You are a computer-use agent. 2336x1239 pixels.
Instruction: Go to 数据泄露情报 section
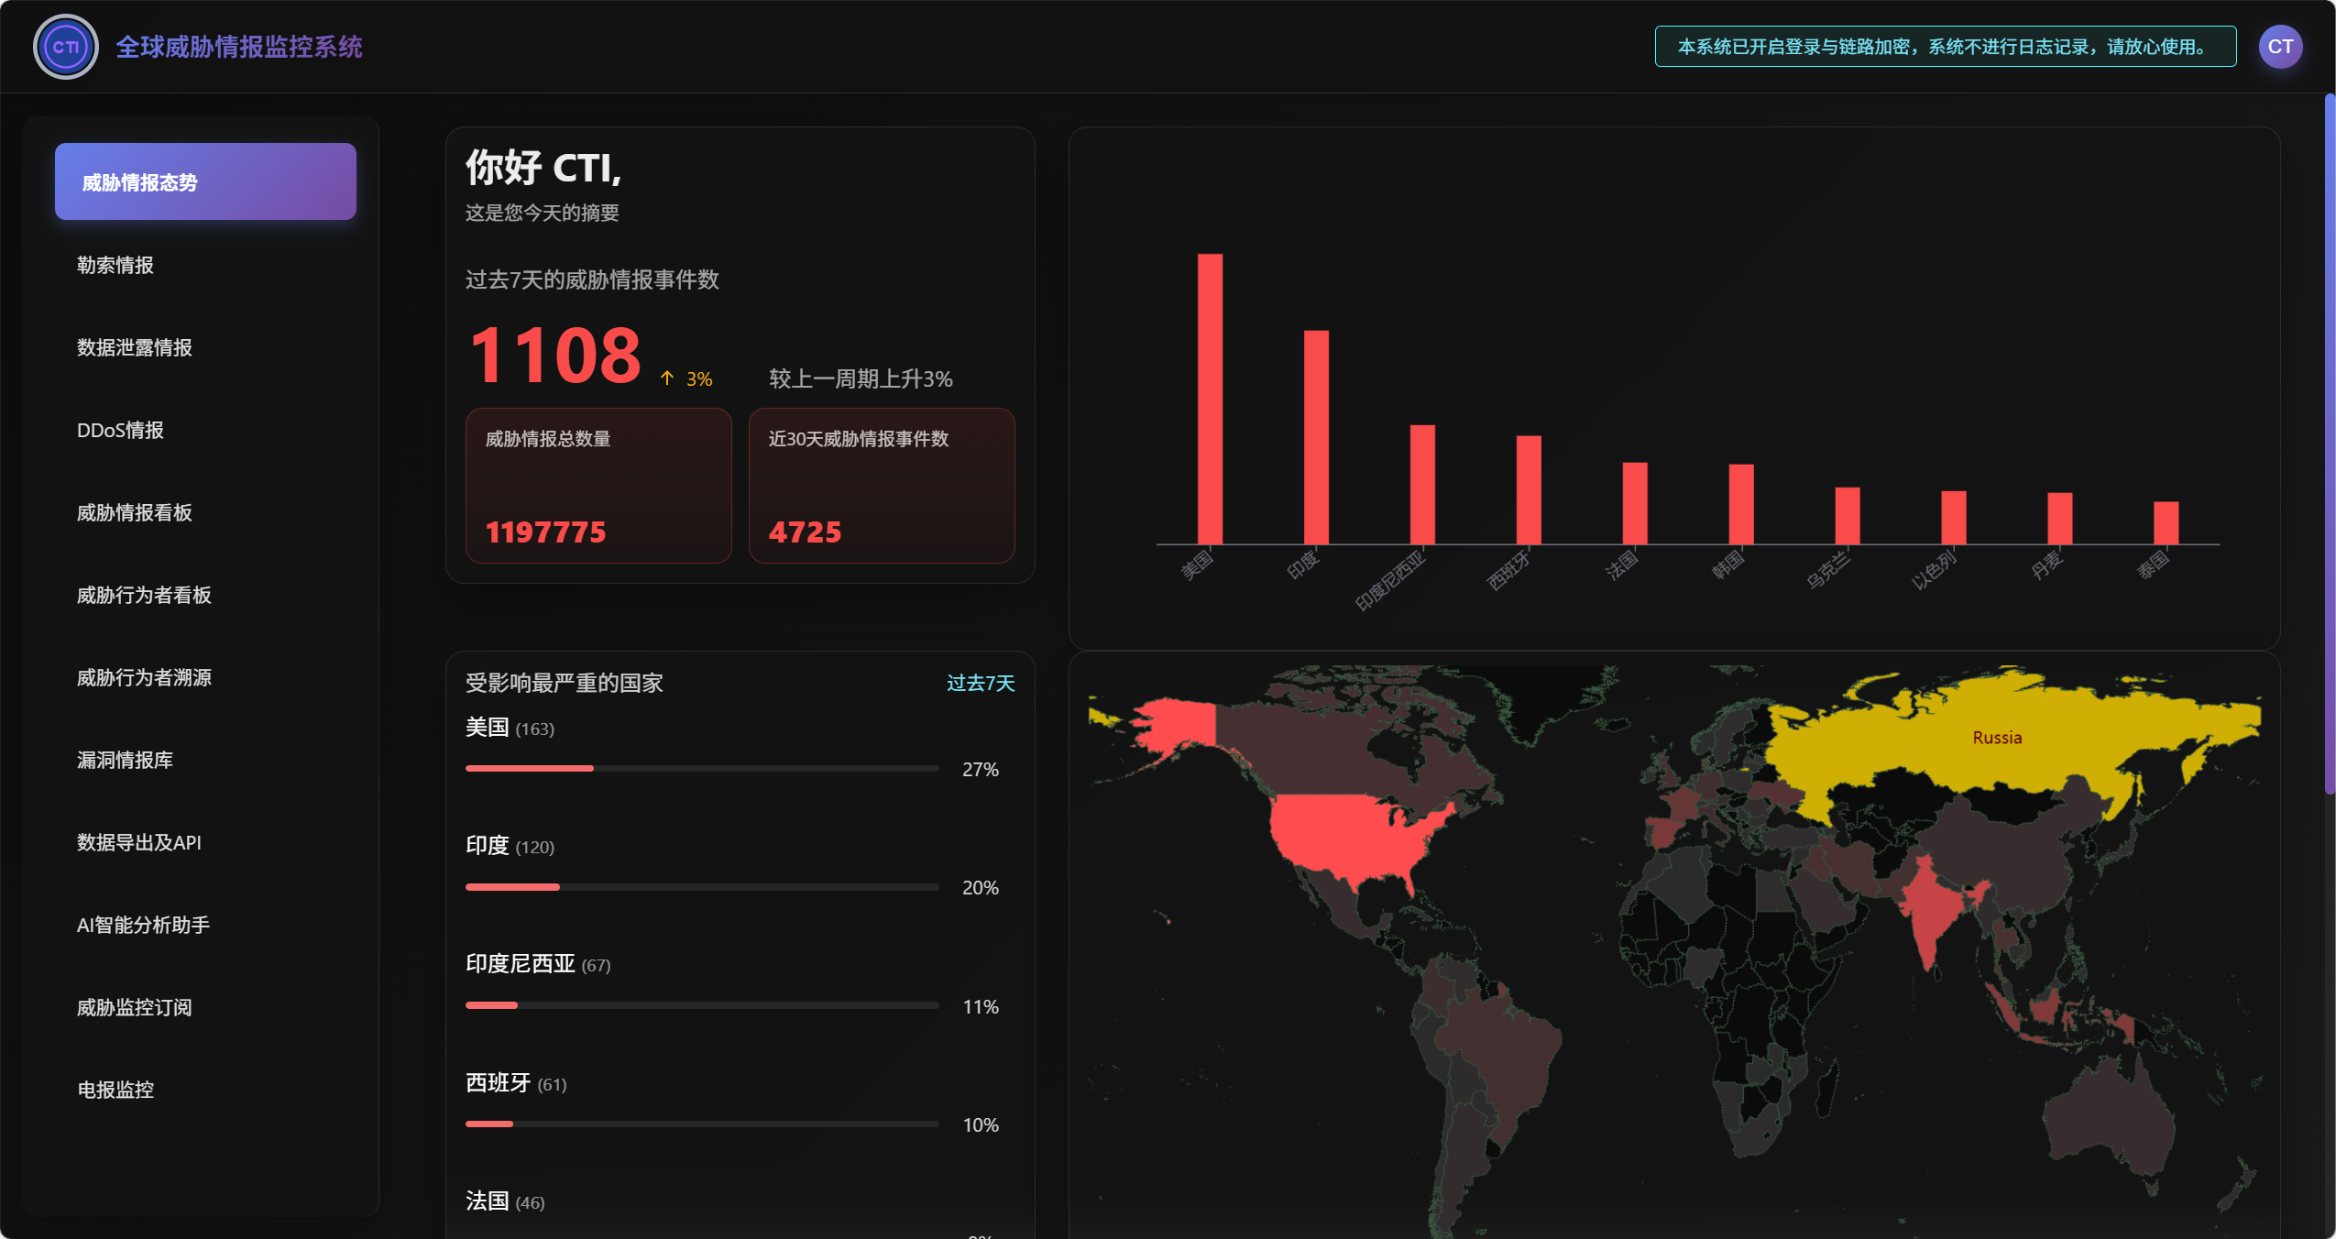[135, 347]
